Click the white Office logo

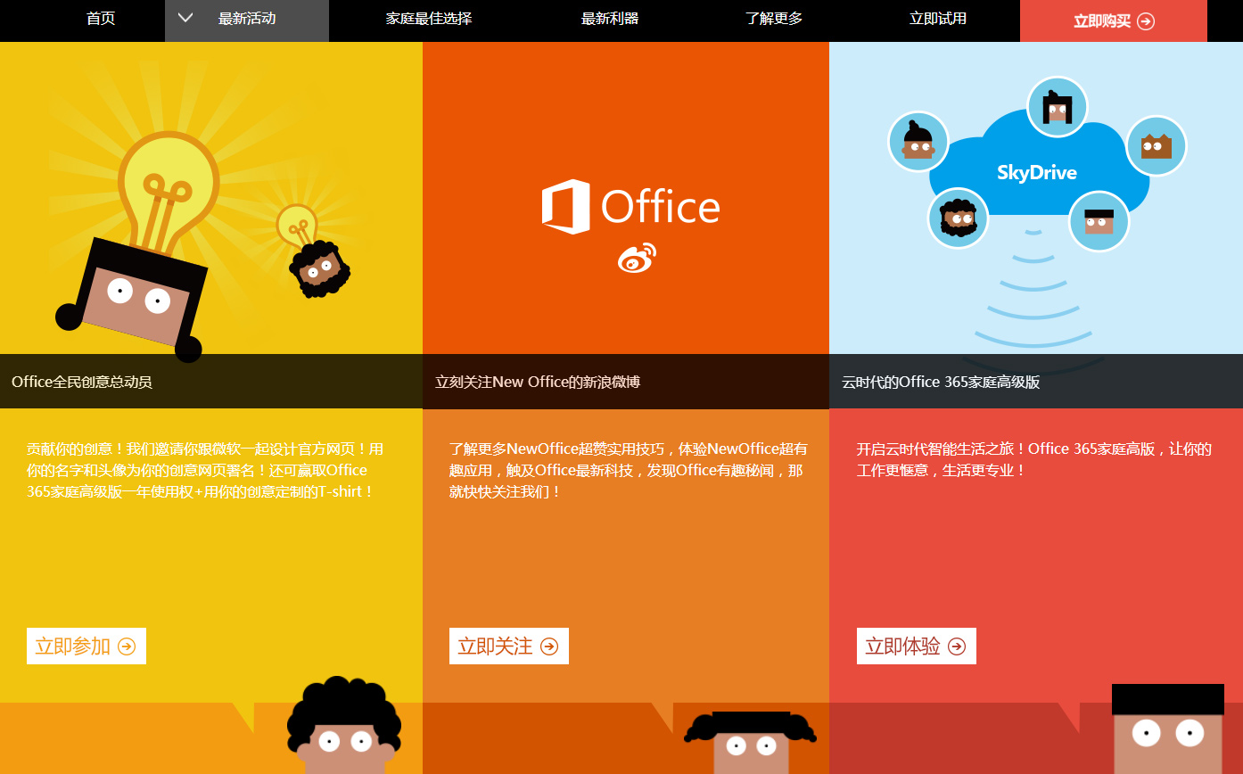pos(630,207)
